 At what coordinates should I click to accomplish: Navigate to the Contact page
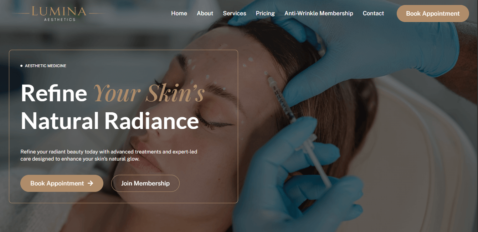click(373, 14)
